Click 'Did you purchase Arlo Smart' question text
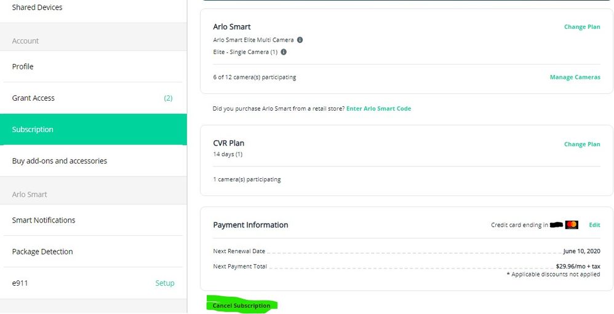 [x=279, y=109]
